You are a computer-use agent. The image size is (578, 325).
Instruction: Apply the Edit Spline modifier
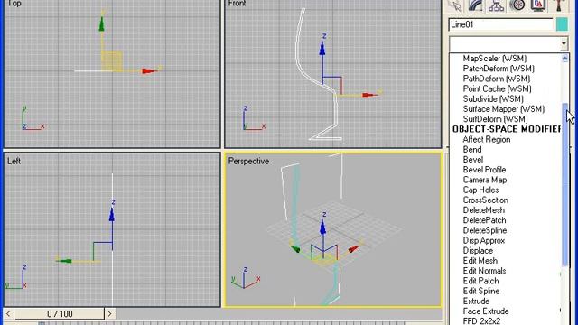[x=481, y=291]
